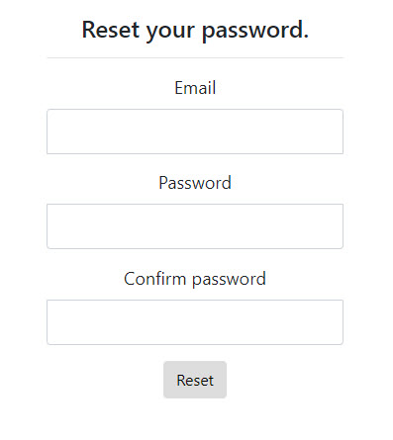The image size is (393, 440).
Task: Select the middle text field of the form
Action: [195, 226]
